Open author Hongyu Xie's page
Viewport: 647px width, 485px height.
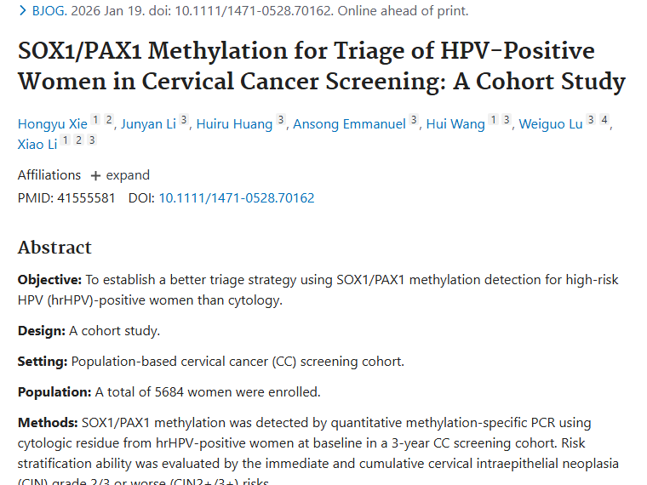click(52, 124)
